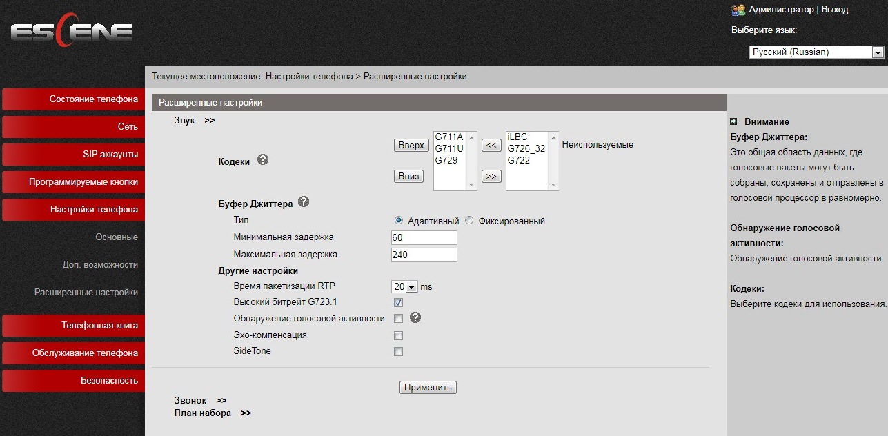Expand the Звонок section
Image resolution: width=888 pixels, height=436 pixels.
click(200, 400)
